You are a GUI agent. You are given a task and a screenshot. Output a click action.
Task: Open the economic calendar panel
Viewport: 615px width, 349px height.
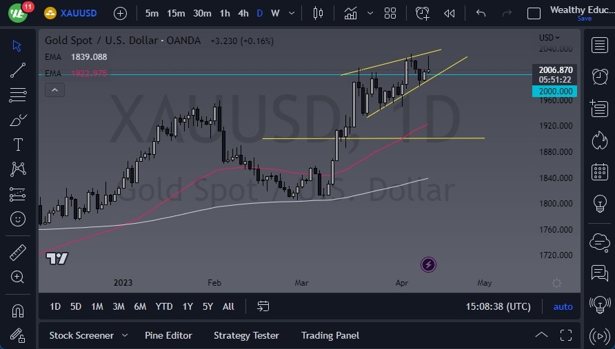[599, 172]
